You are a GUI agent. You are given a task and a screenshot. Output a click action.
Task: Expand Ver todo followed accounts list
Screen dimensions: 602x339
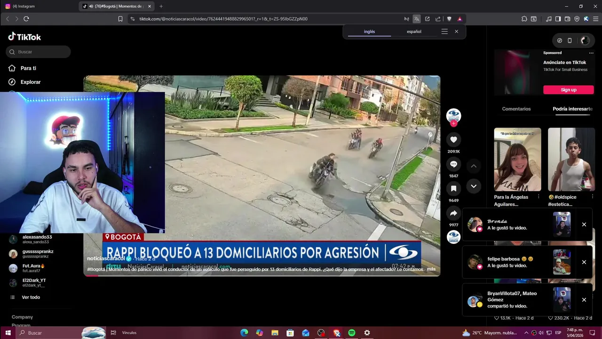(25, 298)
